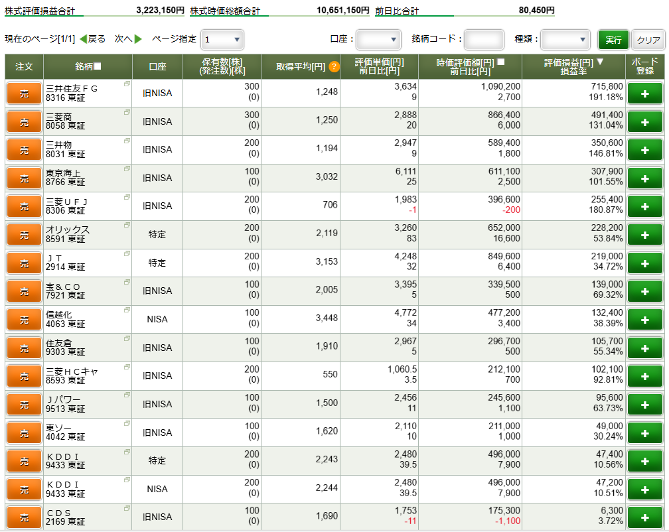669x532 pixels.
Task: Add 三井住友FG to board with plus icon
Action: pos(644,94)
